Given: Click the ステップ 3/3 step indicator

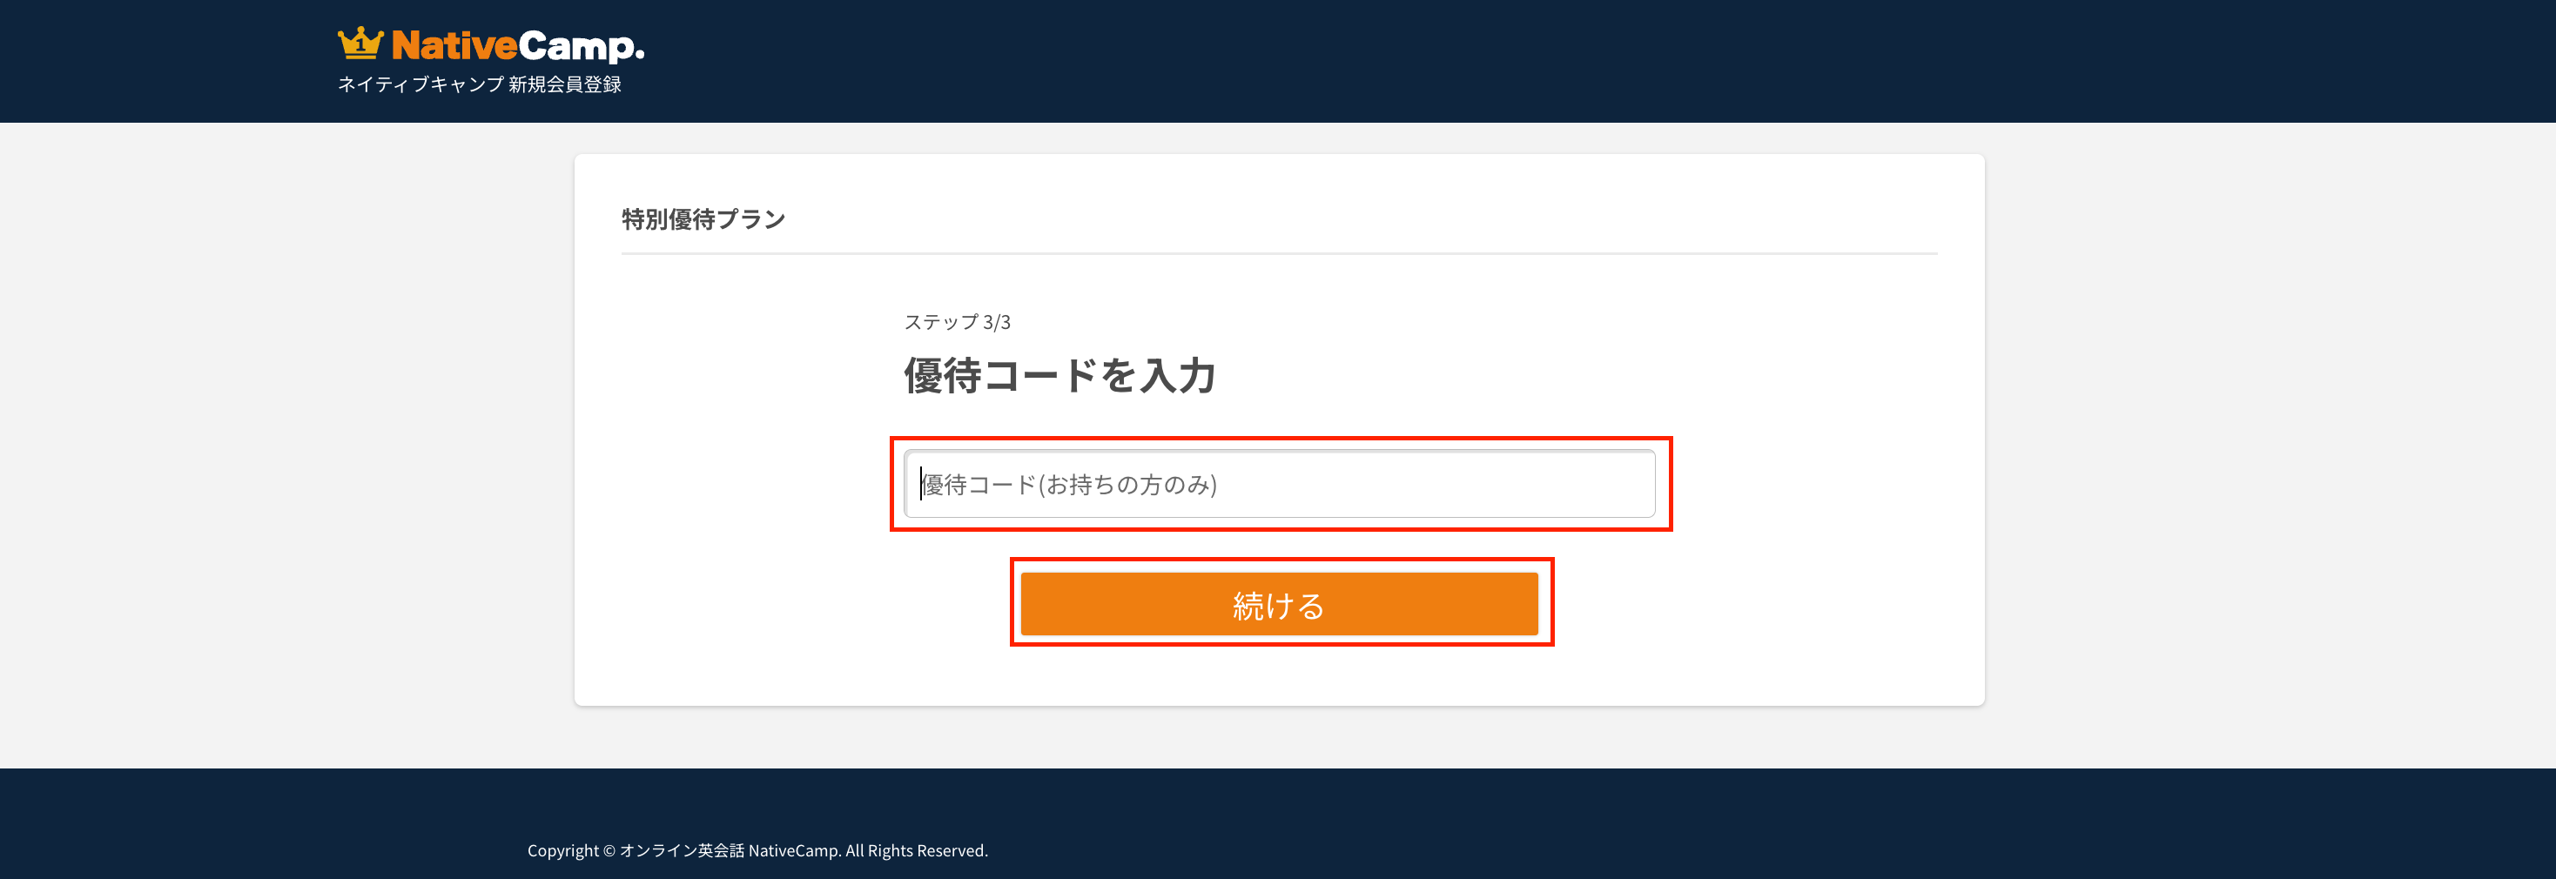Looking at the screenshot, I should (957, 322).
